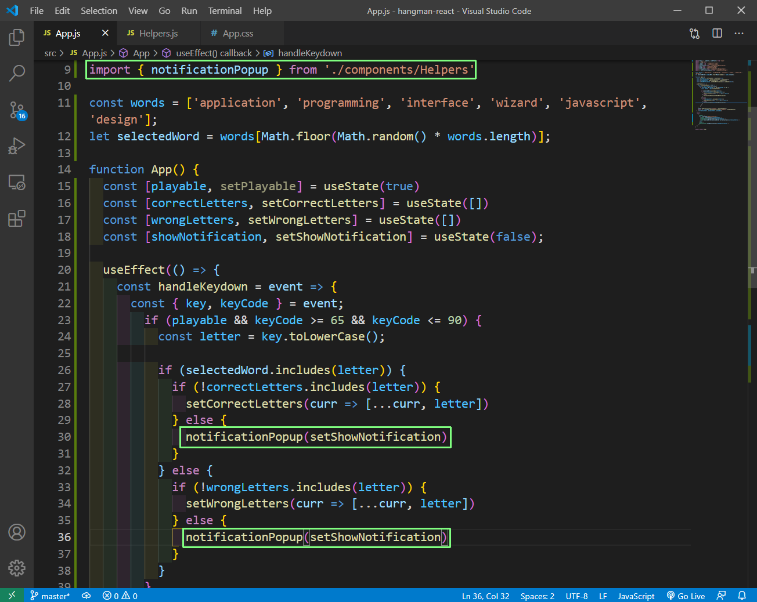Screen dimensions: 757x602
Task: Click 'toLowerCase' on line 24
Action: point(327,336)
